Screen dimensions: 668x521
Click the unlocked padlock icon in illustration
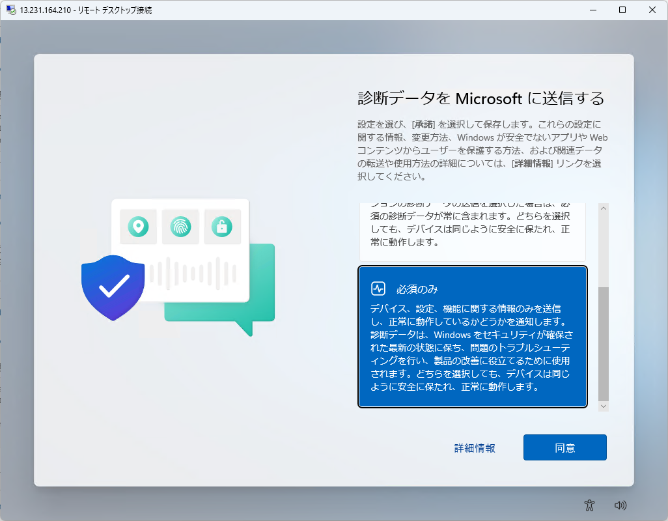click(x=222, y=227)
